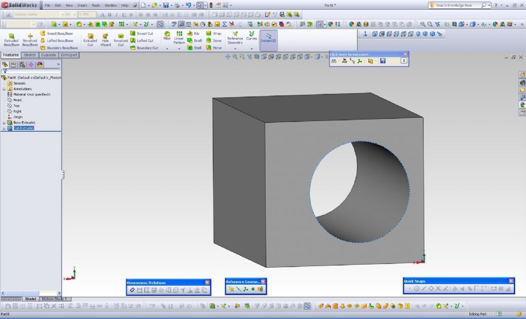Apply the Fillet tool
The image size is (526, 319).
[167, 36]
